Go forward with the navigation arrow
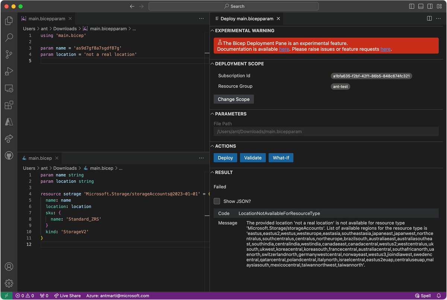Image resolution: width=447 pixels, height=300 pixels. (142, 6)
